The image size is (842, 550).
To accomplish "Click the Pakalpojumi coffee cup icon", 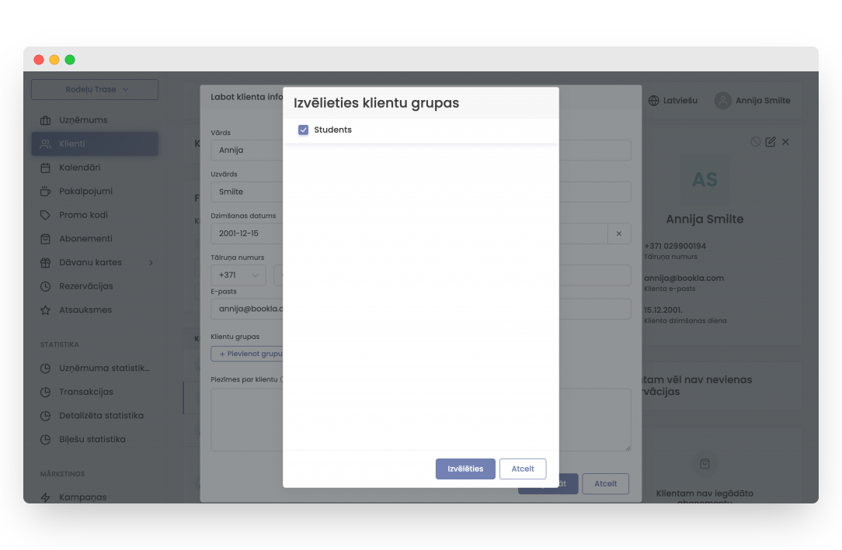I will (45, 192).
